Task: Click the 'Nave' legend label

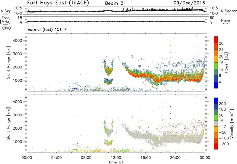Action: (225, 21)
